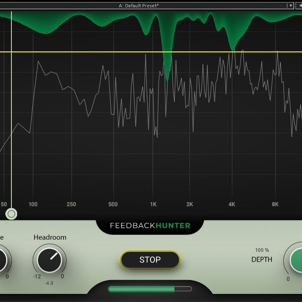Open the preset dropdown arrow

(x=291, y=6)
